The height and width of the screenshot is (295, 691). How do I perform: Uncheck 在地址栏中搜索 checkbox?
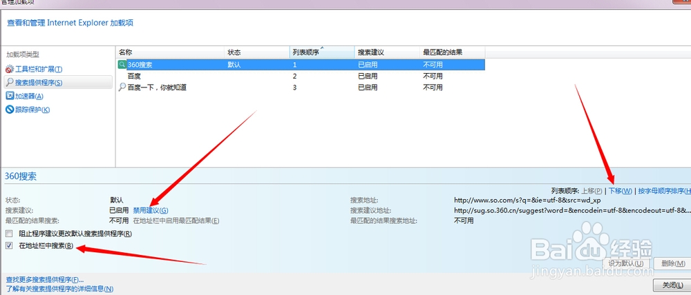[x=9, y=246]
